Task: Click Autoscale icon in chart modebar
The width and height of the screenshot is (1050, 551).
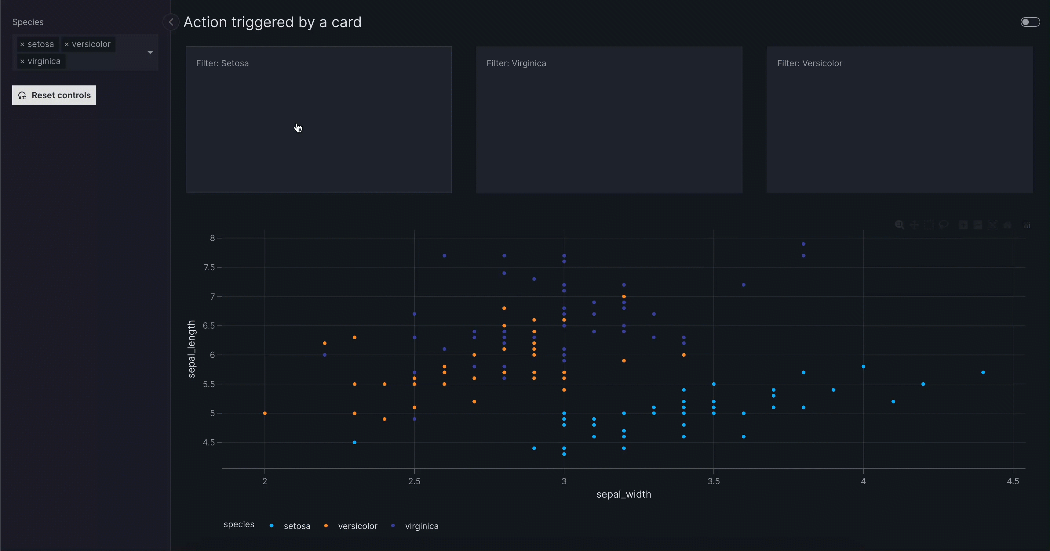Action: (993, 225)
